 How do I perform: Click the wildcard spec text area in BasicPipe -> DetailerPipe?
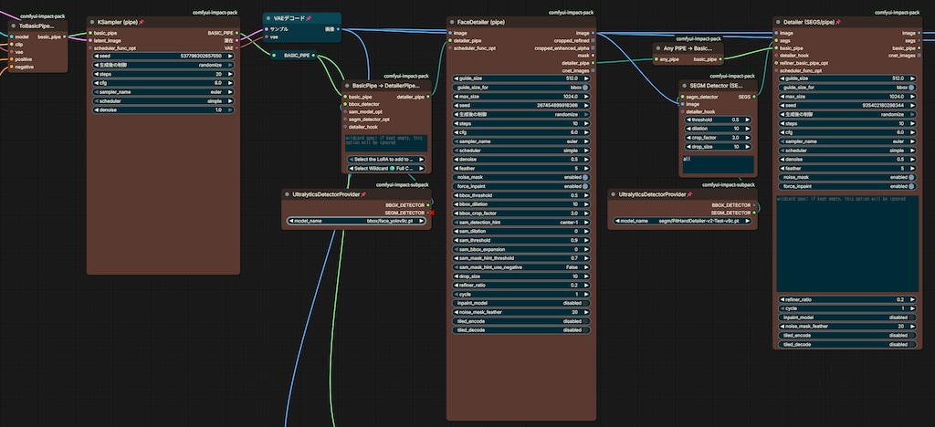386,143
